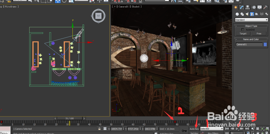Open the Utilities hammer tab
270x134 pixels.
265,7
